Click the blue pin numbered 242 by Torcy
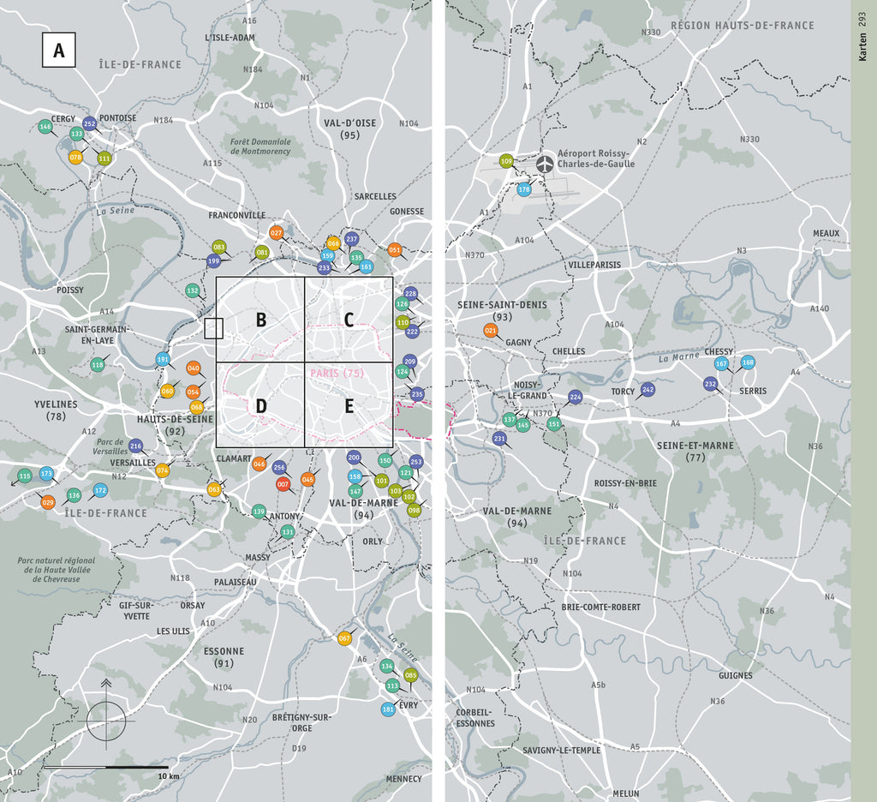877x802 pixels. (647, 390)
